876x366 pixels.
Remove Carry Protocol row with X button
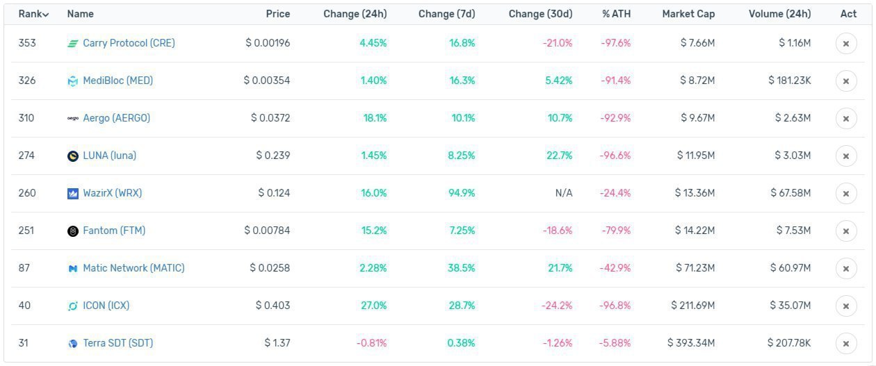(846, 44)
